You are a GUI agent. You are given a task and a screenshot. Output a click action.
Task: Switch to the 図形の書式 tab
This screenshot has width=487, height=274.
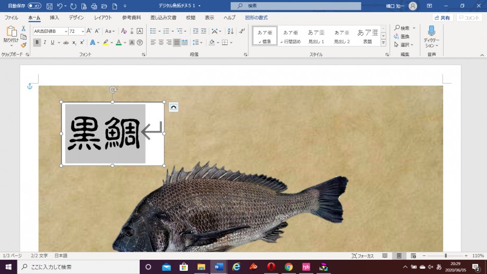click(256, 17)
